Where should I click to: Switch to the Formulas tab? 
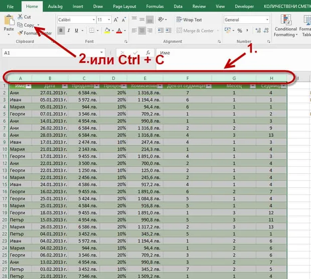click(x=154, y=7)
